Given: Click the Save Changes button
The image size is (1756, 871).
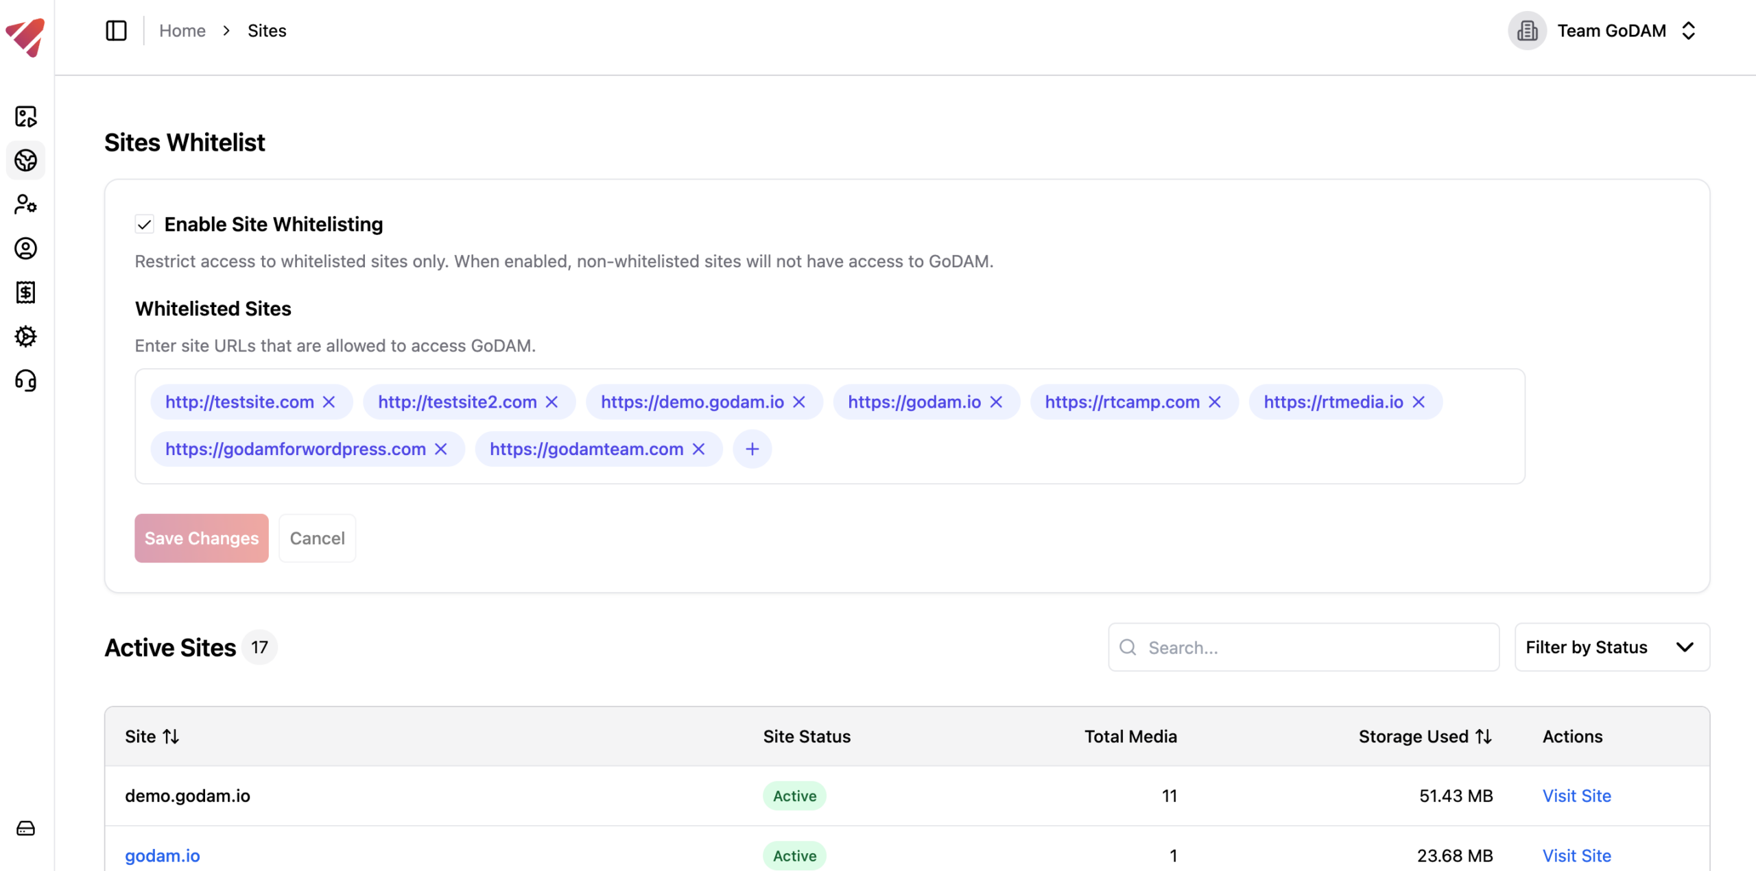Looking at the screenshot, I should pyautogui.click(x=201, y=538).
